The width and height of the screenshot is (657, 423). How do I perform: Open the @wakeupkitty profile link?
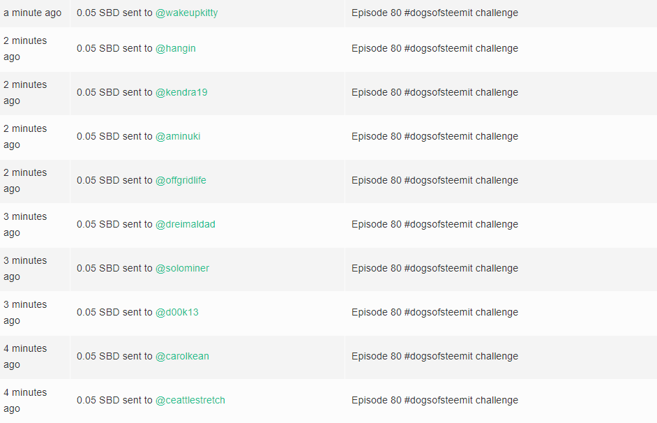pyautogui.click(x=186, y=13)
